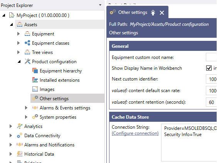This screenshot has height=163, width=217.
Task: Select the Analytics tree item
Action: click(33, 126)
